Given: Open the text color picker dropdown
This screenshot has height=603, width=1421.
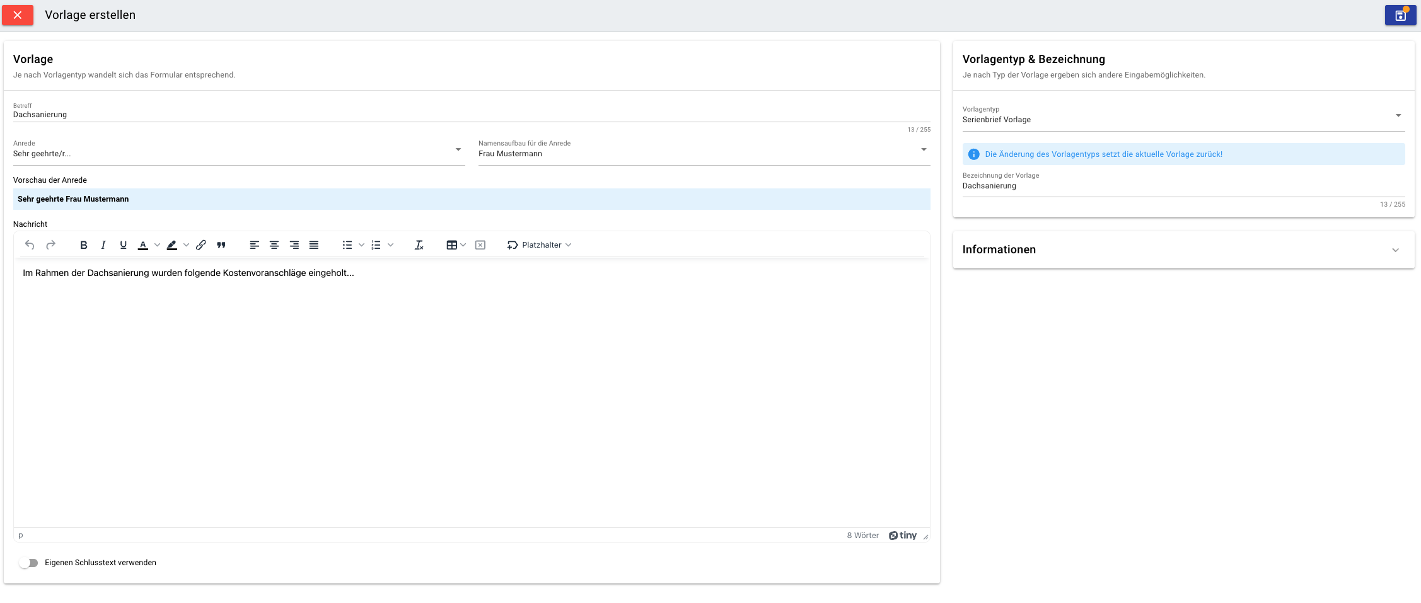Looking at the screenshot, I should 157,245.
